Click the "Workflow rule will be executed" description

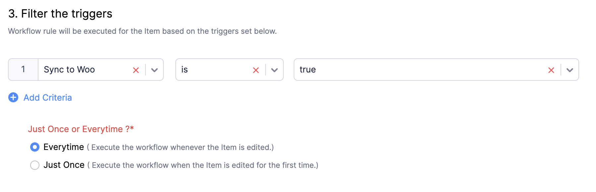[x=143, y=31]
